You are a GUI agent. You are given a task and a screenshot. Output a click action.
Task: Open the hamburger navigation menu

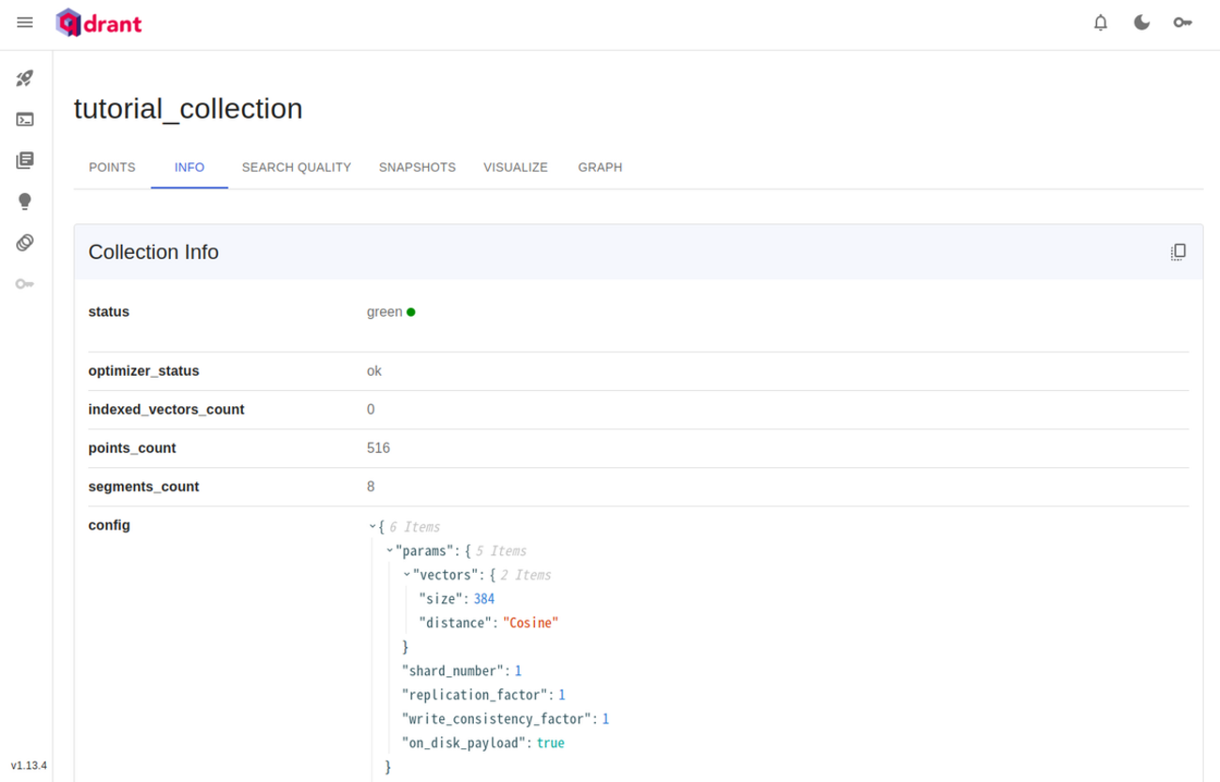25,23
